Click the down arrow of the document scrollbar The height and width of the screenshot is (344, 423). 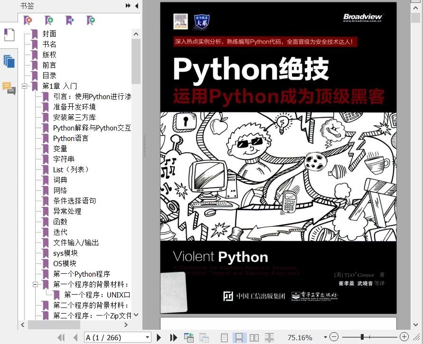415,325
